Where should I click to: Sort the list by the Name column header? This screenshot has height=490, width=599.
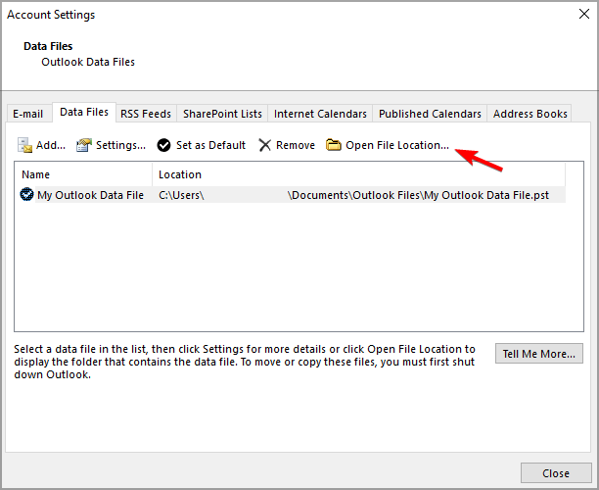click(x=83, y=174)
